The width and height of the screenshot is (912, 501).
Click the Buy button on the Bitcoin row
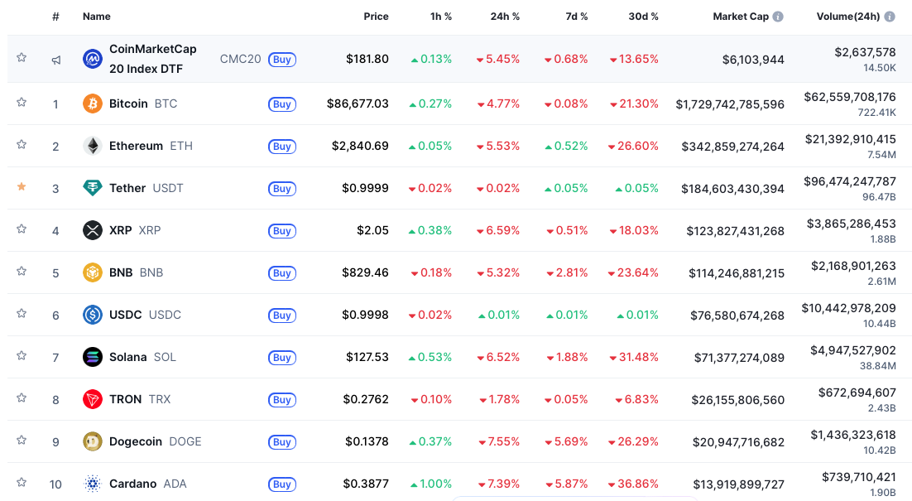(282, 104)
